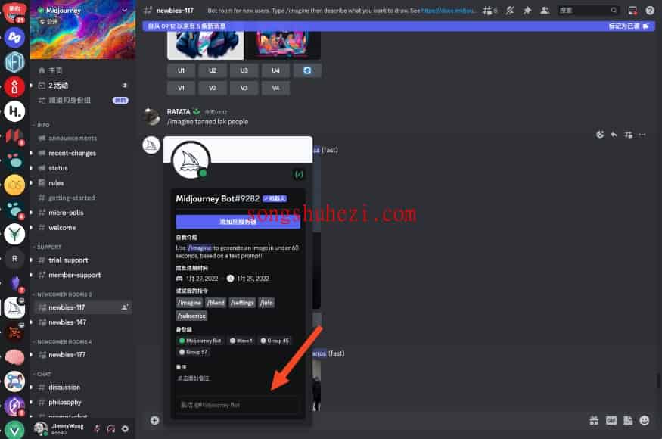The image size is (662, 439).
Task: Click the Midjourney Bot profile avatar
Action: coord(191,160)
